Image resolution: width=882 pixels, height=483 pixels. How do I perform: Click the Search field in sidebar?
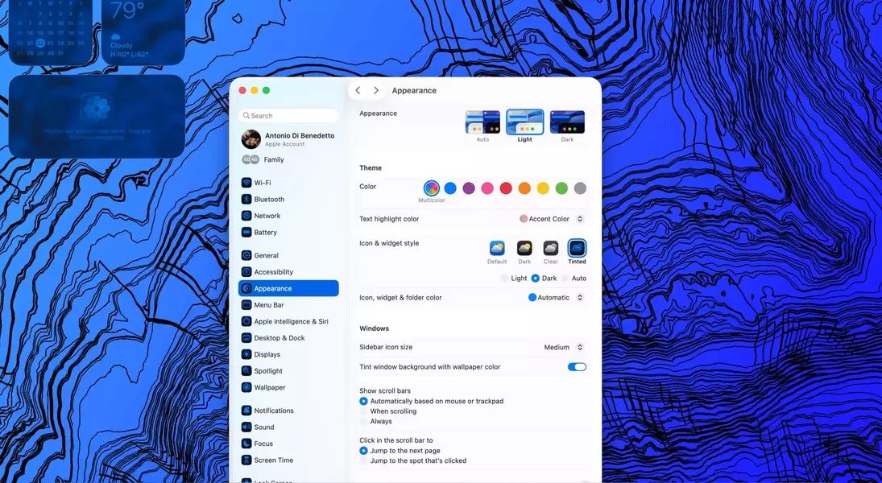click(289, 116)
